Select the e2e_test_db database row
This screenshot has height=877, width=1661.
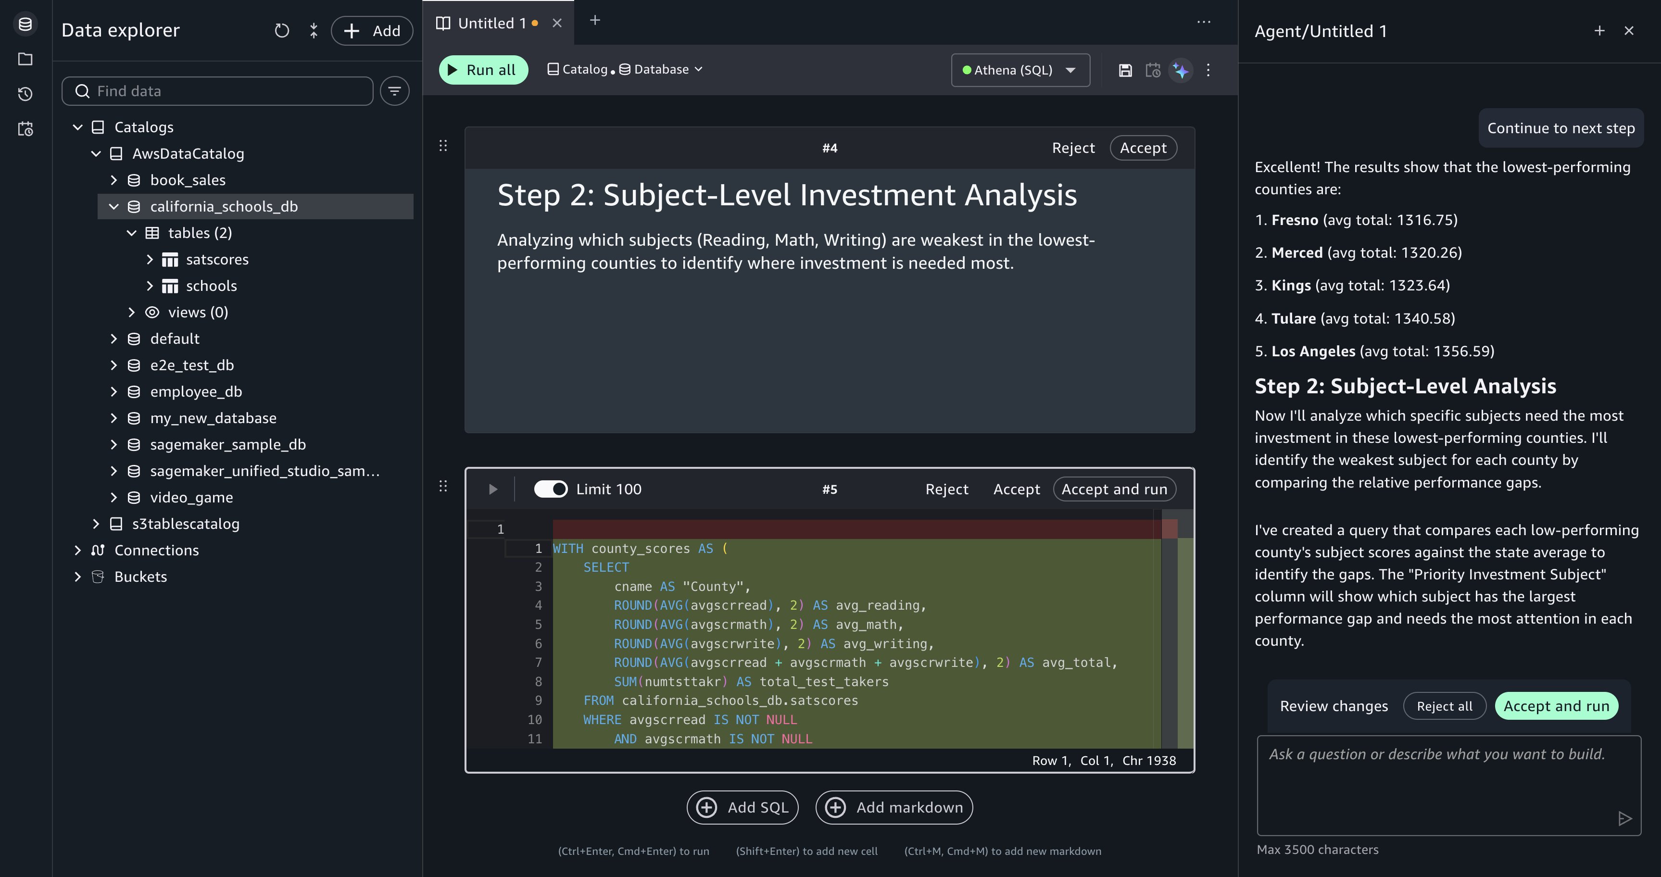(255, 365)
